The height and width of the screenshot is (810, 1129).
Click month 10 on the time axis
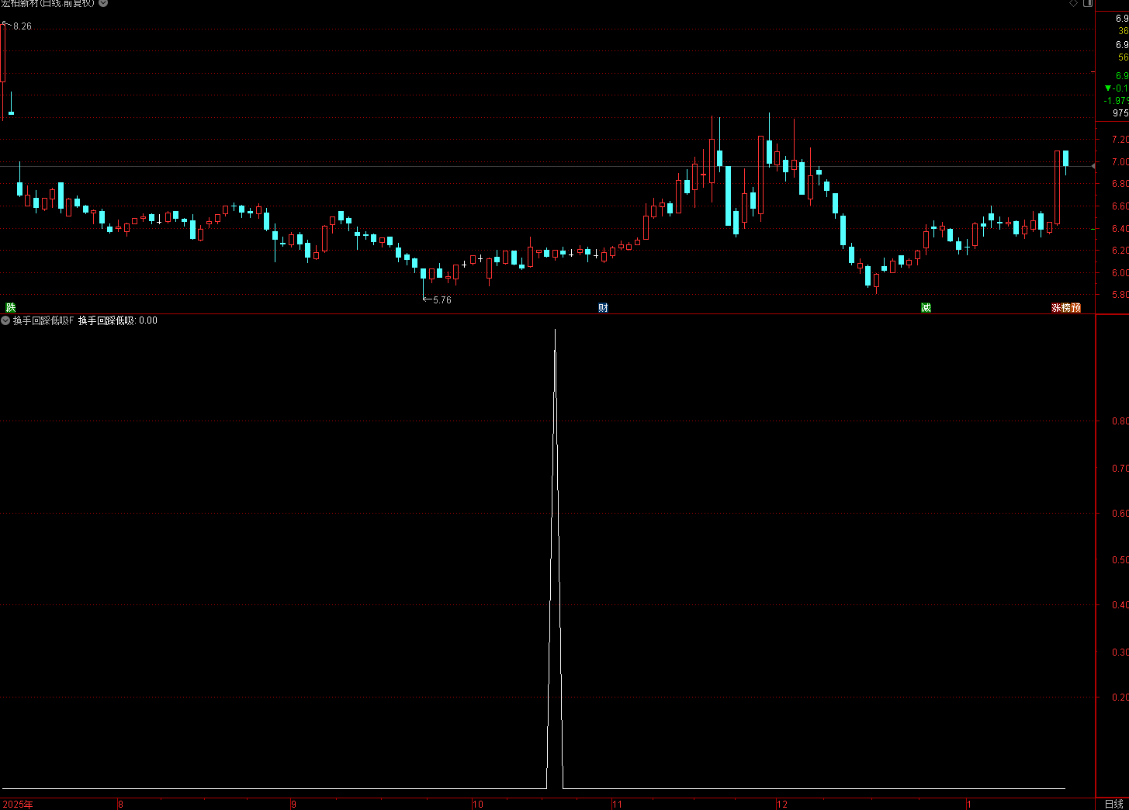click(x=478, y=805)
